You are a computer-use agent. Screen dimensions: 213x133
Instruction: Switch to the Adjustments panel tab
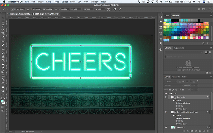pos(179,48)
